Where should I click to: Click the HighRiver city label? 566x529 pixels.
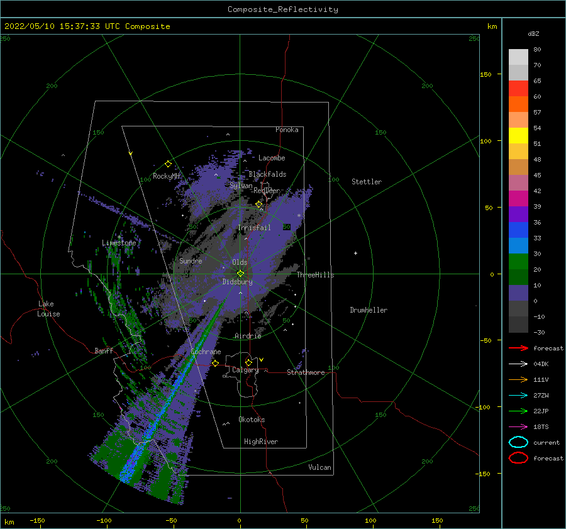(260, 442)
